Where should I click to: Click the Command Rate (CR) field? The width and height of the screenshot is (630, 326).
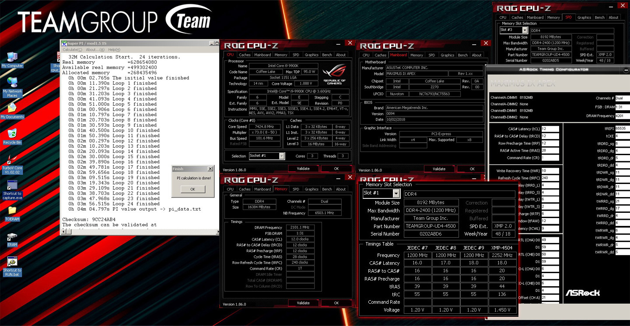click(x=550, y=158)
